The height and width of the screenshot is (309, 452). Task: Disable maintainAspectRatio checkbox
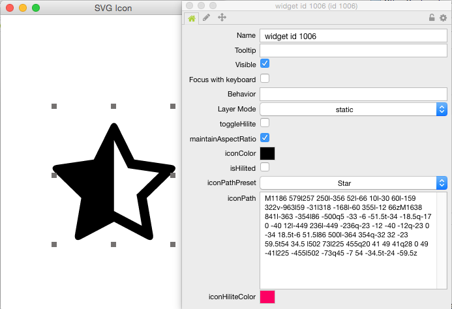[265, 138]
